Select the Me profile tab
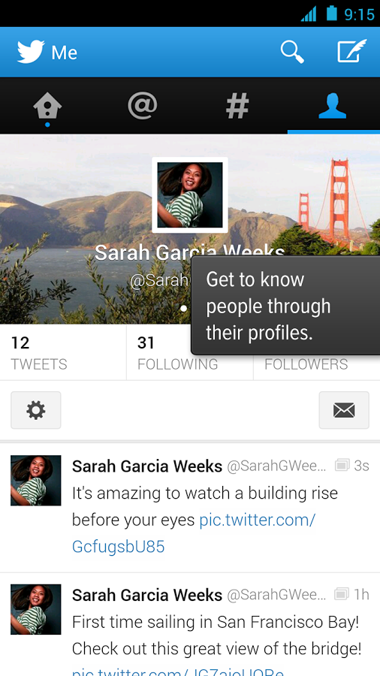Screen dimensions: 380x676 click(x=333, y=106)
